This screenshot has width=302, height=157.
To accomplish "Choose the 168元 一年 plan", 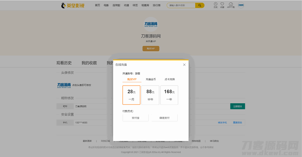I will click(x=169, y=95).
